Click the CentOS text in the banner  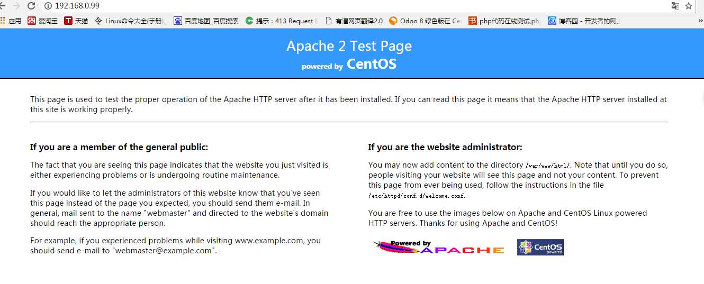[x=372, y=65]
